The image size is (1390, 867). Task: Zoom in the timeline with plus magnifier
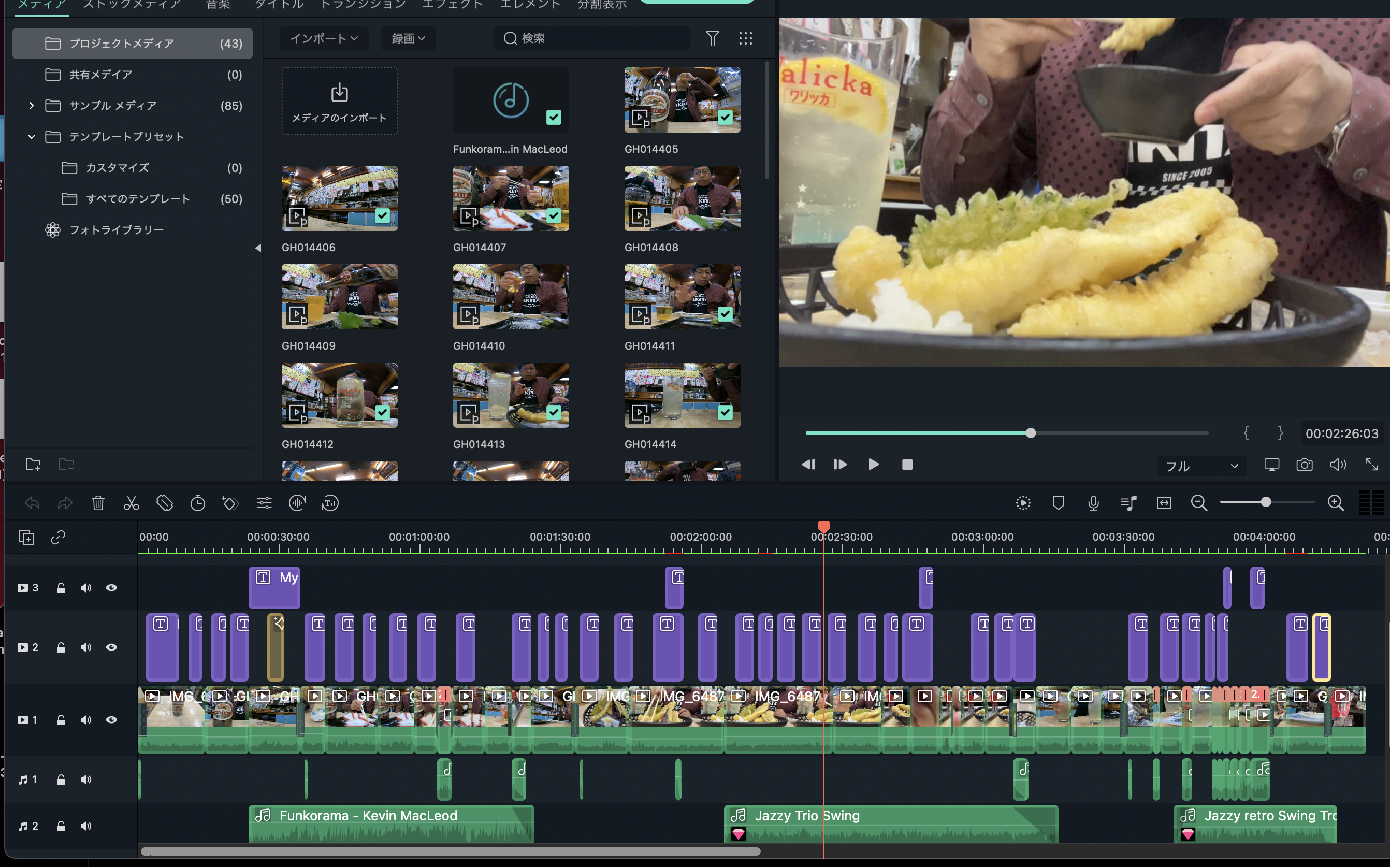point(1336,503)
